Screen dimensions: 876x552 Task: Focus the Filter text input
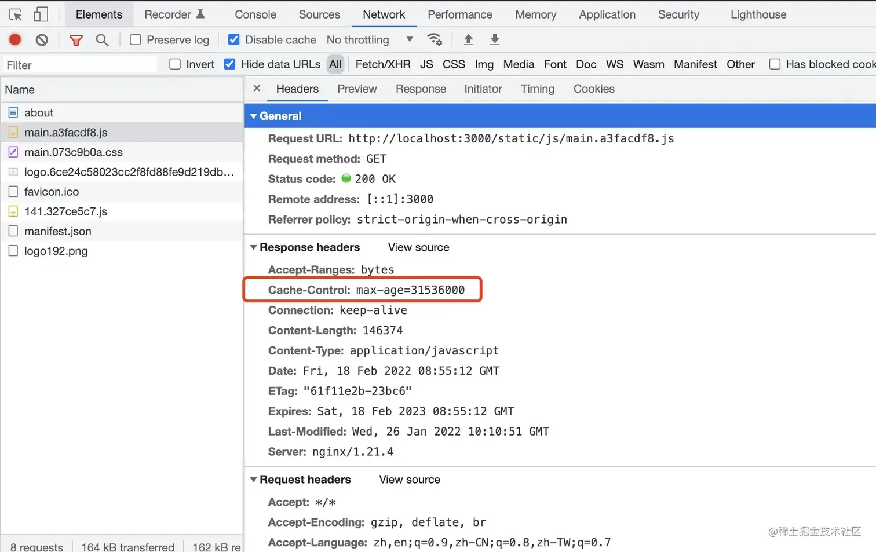coord(80,65)
